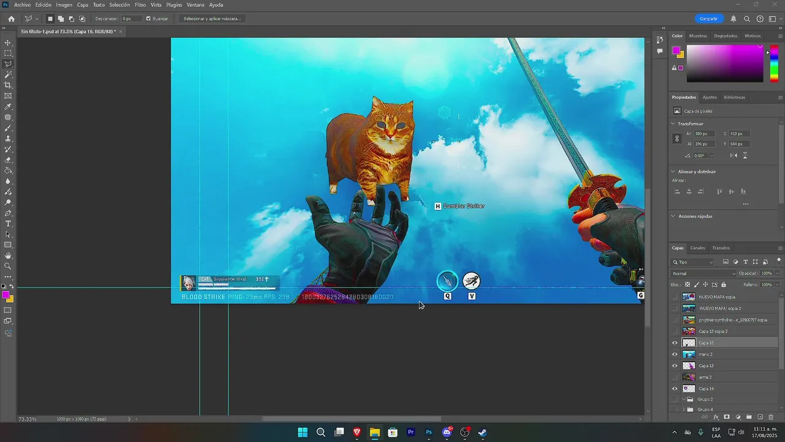Hide the Capa 15 layer
The width and height of the screenshot is (785, 442).
pos(675,366)
